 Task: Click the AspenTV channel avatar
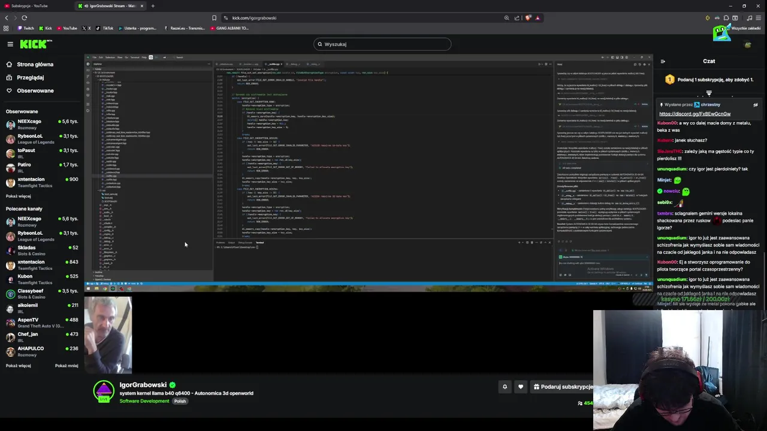pos(10,323)
